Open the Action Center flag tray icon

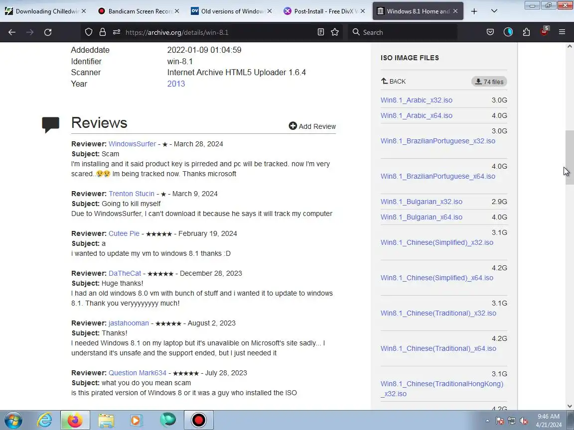[500, 421]
